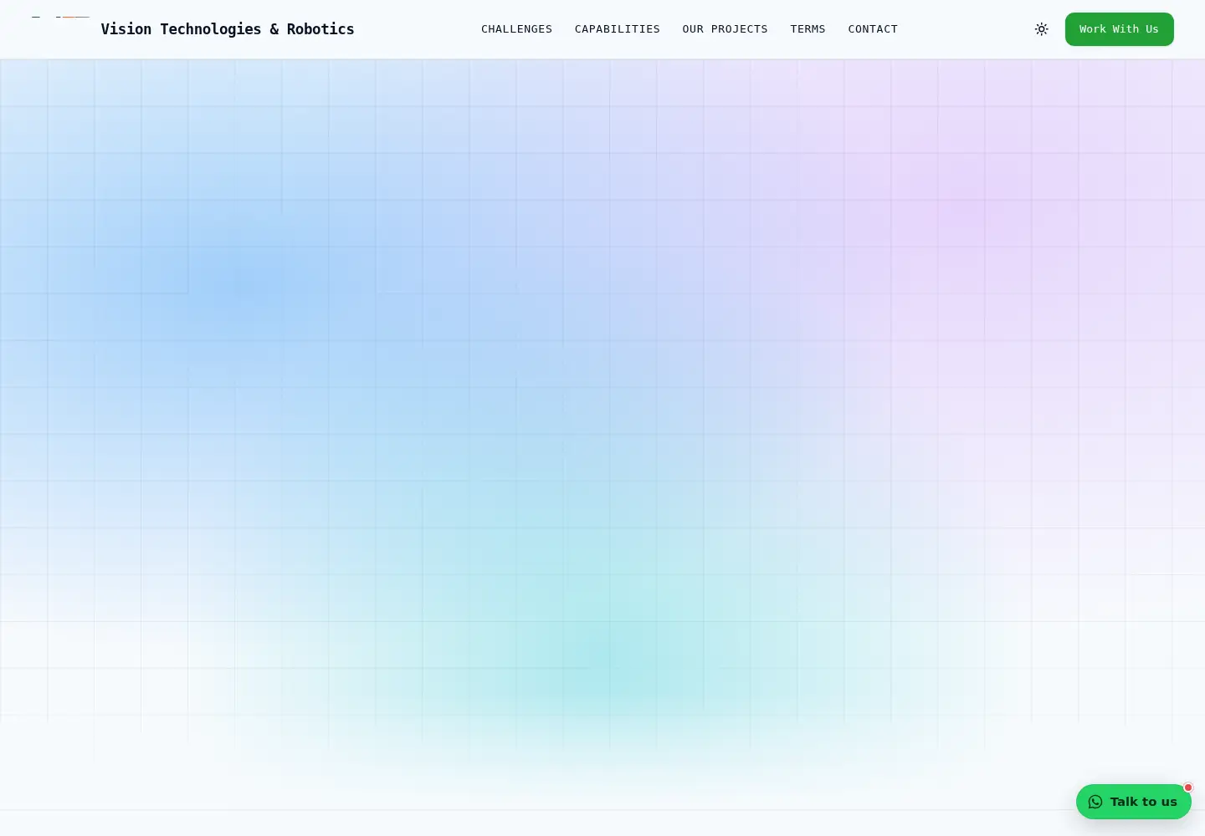The width and height of the screenshot is (1205, 836).
Task: Navigate to Contact from the header
Action: [873, 29]
